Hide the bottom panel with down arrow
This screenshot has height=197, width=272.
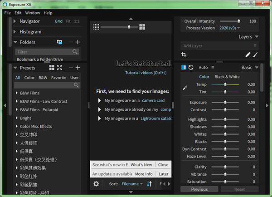click(131, 192)
